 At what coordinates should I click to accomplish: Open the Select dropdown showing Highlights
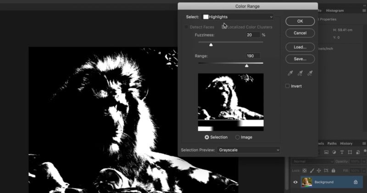[x=238, y=17]
